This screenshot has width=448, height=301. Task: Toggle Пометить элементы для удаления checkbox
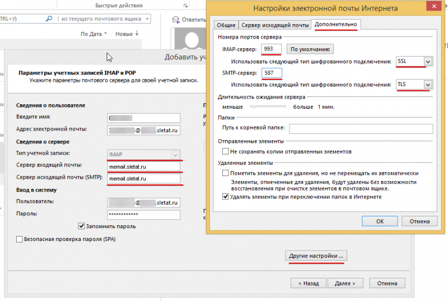226,173
